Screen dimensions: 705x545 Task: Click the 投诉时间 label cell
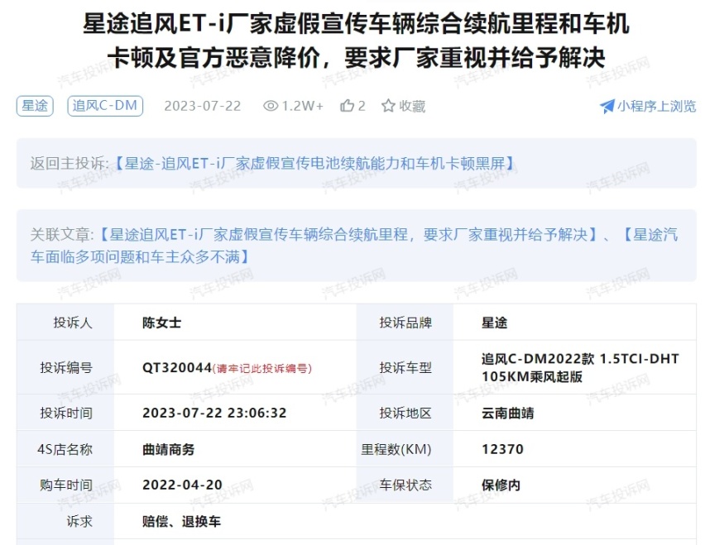click(x=65, y=413)
